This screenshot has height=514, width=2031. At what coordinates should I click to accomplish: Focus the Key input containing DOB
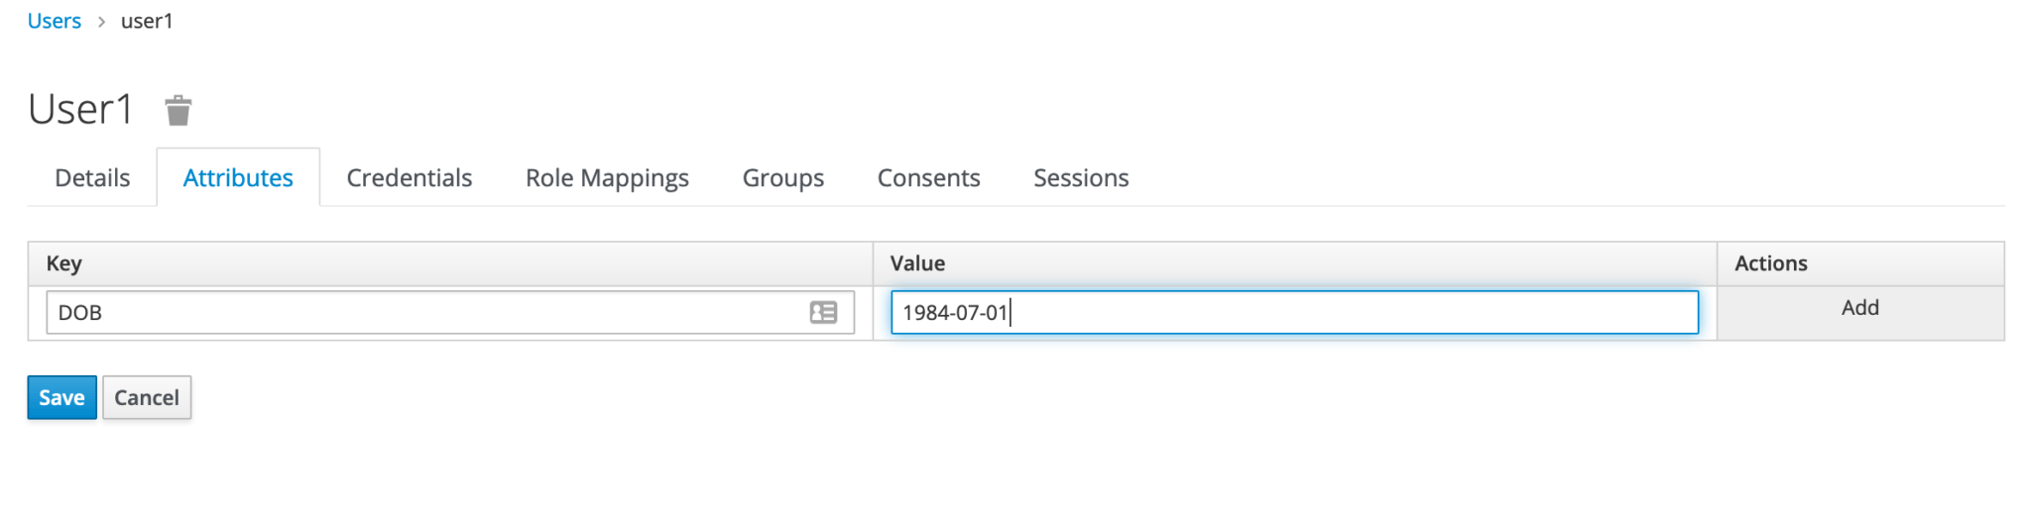tap(450, 313)
